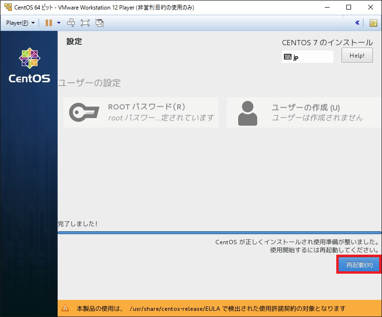The width and height of the screenshot is (382, 317).
Task: Click the 設定 heading
Action: coord(74,41)
